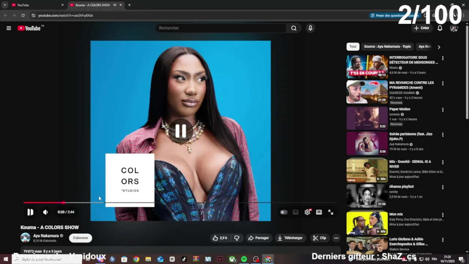Image resolution: width=469 pixels, height=264 pixels.
Task: Click the search magnifier button
Action: [x=294, y=28]
